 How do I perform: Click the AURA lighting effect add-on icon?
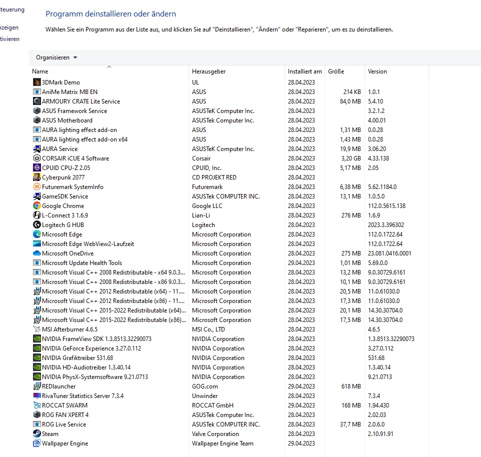[37, 129]
